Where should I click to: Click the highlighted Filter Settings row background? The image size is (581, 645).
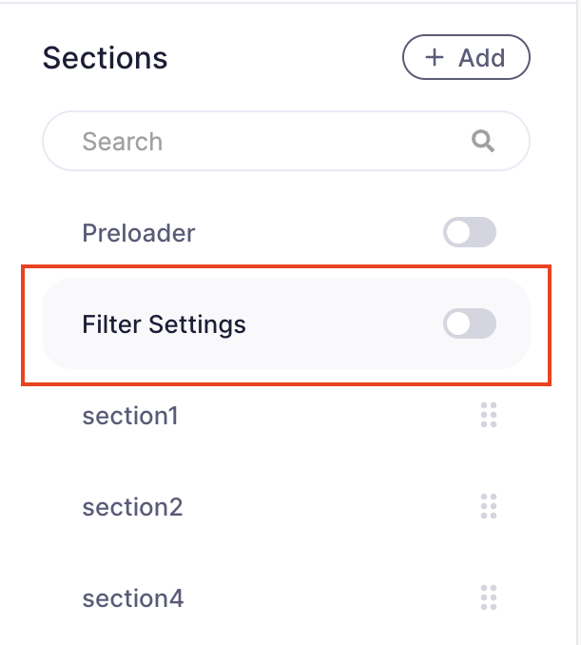(333, 324)
